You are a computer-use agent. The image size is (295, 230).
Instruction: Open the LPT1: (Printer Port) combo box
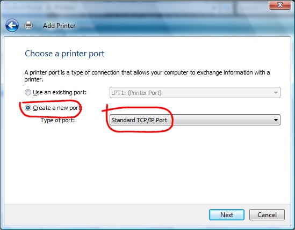coord(195,93)
